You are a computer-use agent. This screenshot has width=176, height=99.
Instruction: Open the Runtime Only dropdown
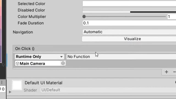click(39, 57)
